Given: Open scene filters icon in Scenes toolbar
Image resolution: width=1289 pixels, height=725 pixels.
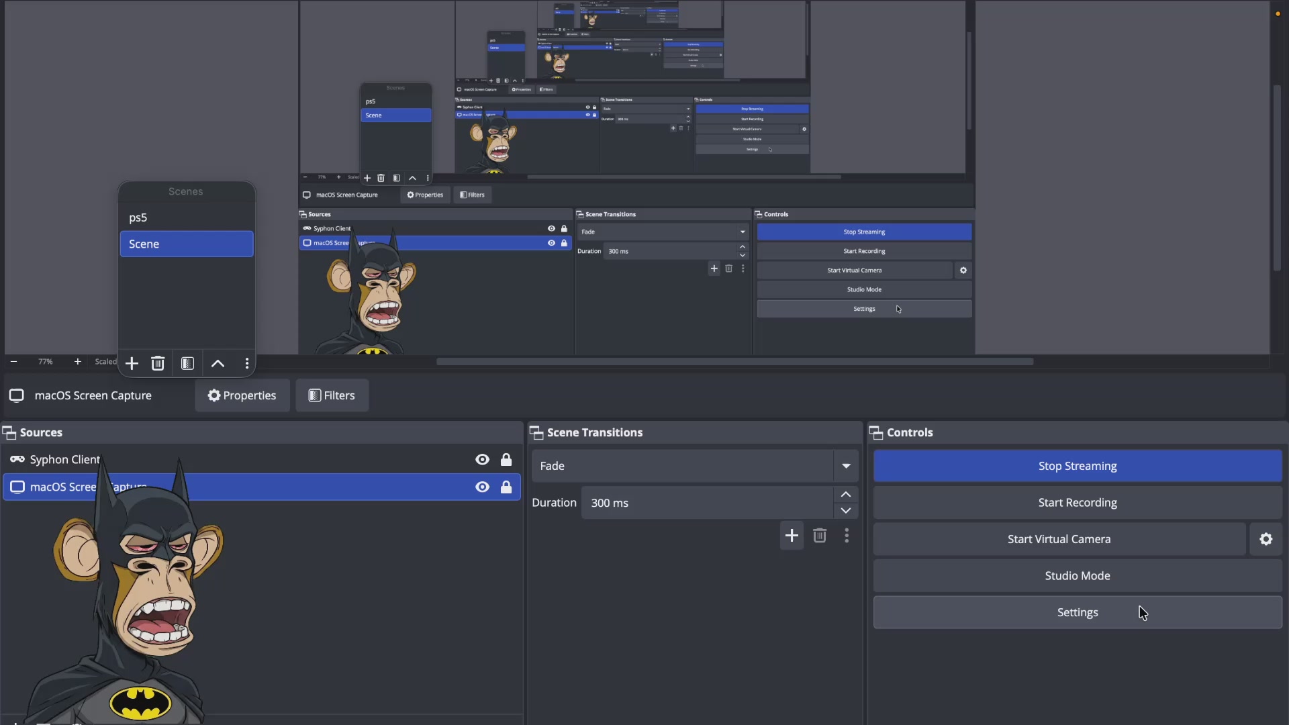Looking at the screenshot, I should pos(187,363).
